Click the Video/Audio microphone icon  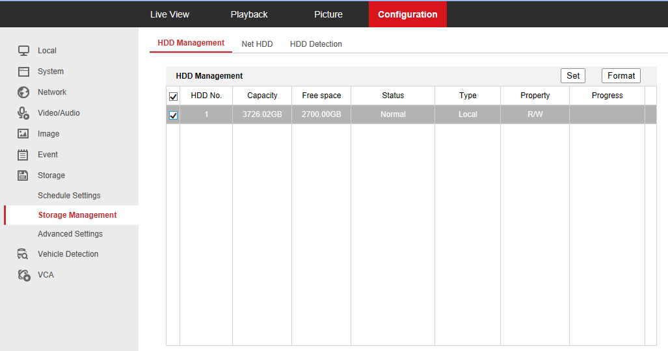[x=23, y=113]
